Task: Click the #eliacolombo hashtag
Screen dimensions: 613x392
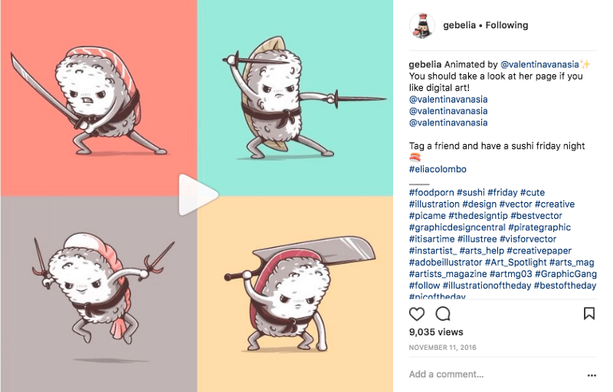Action: (x=438, y=169)
